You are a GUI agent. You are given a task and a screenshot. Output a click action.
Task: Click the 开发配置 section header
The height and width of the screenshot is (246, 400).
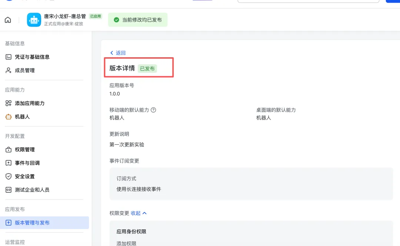coord(15,136)
